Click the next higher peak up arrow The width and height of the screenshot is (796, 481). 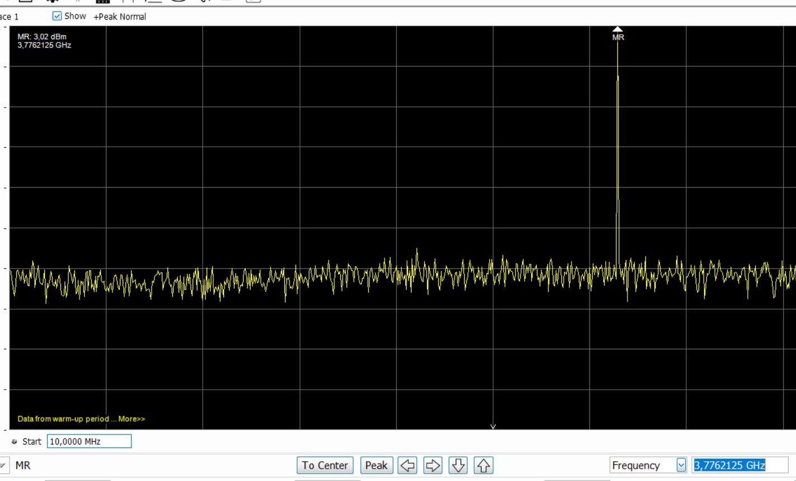point(484,465)
